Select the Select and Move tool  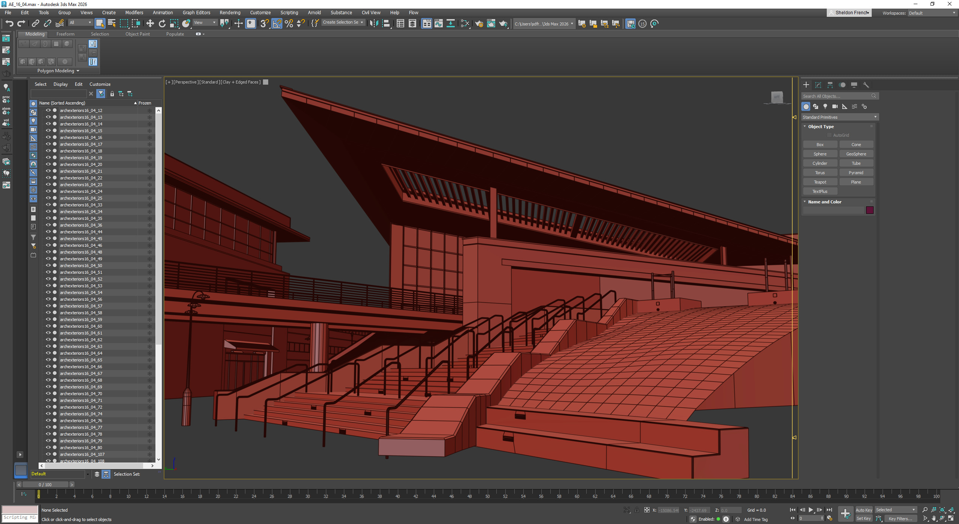tap(150, 23)
